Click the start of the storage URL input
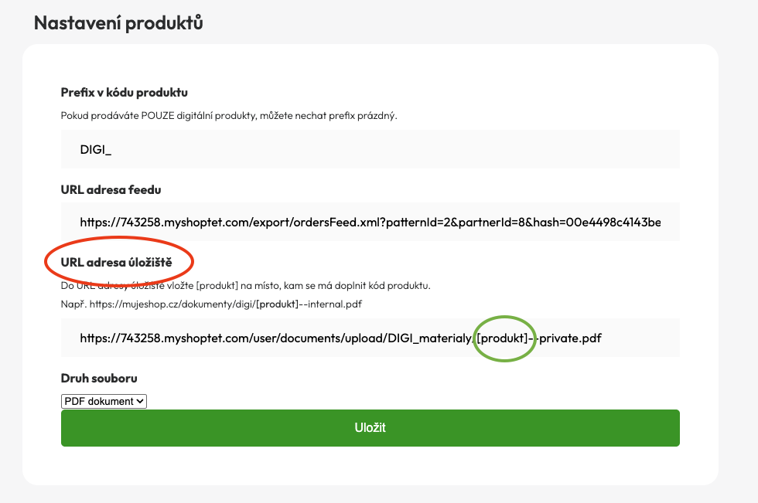 coord(82,338)
